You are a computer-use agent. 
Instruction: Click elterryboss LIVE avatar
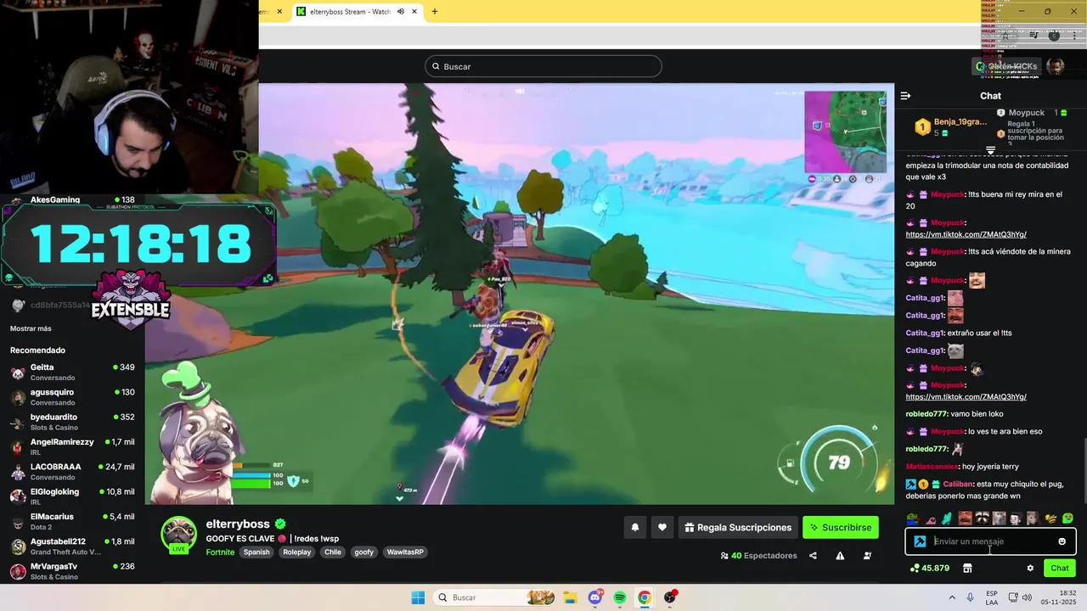pos(178,535)
